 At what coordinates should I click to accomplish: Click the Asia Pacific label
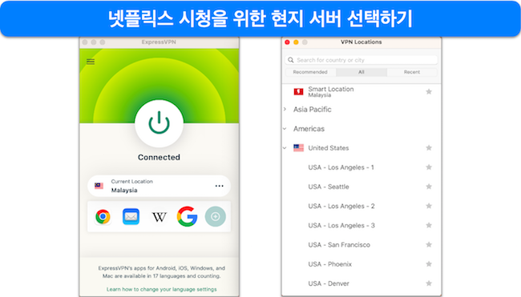(x=312, y=110)
